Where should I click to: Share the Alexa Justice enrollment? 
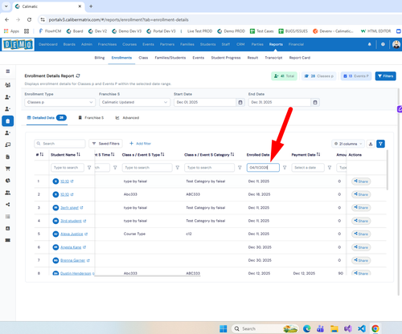(361, 234)
